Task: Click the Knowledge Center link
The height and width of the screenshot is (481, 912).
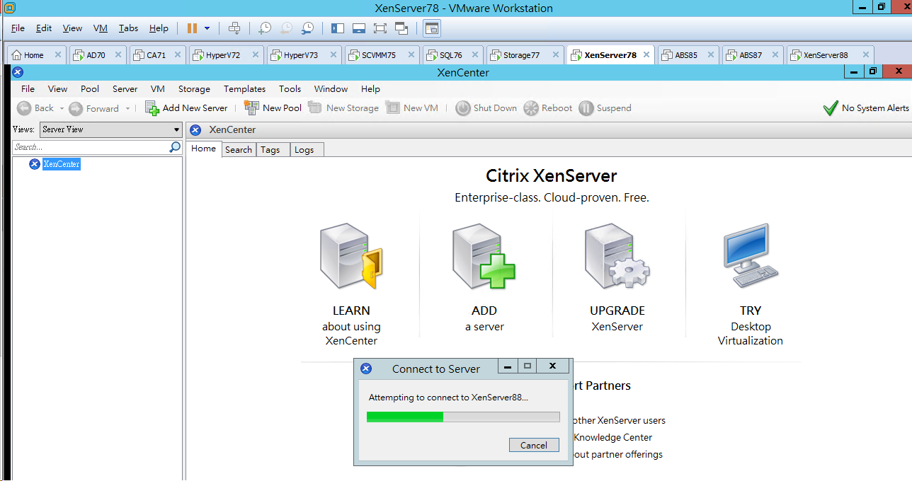Action: 613,437
